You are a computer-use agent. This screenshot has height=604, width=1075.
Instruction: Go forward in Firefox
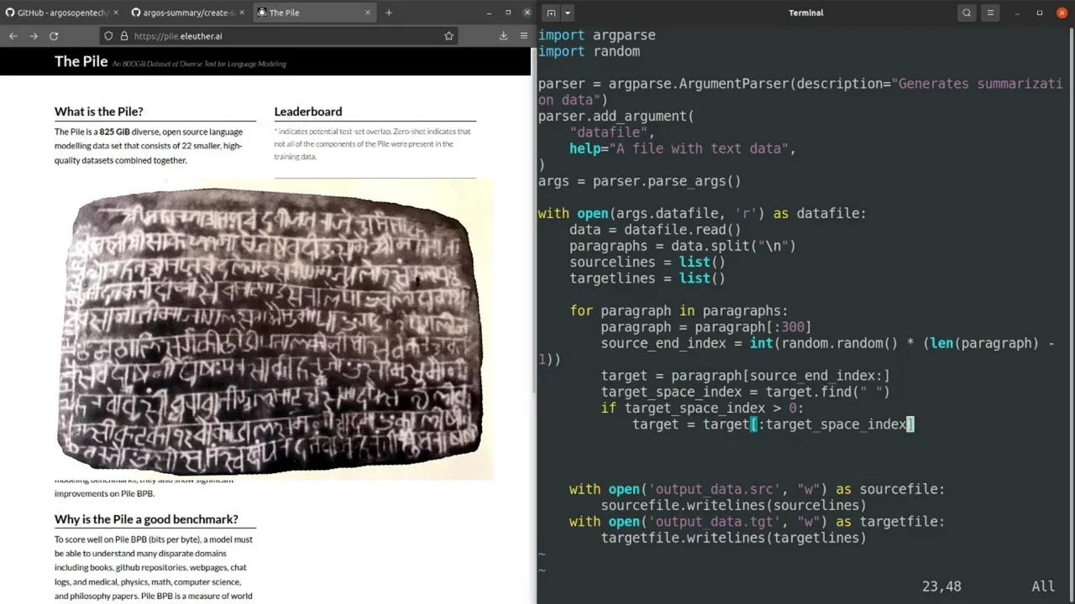point(34,36)
